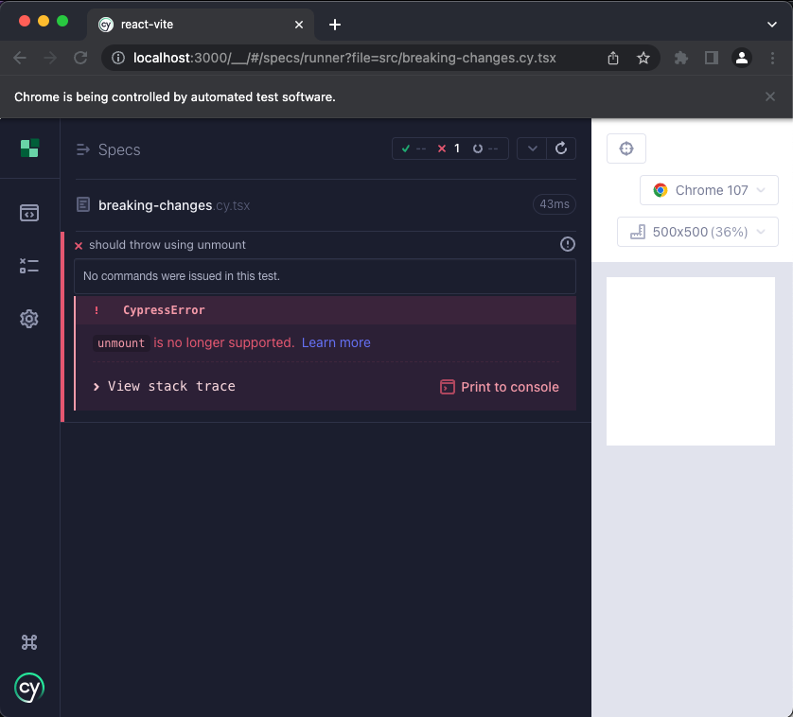Click the failed test info circle icon
Viewport: 793px width, 717px height.
click(x=568, y=244)
